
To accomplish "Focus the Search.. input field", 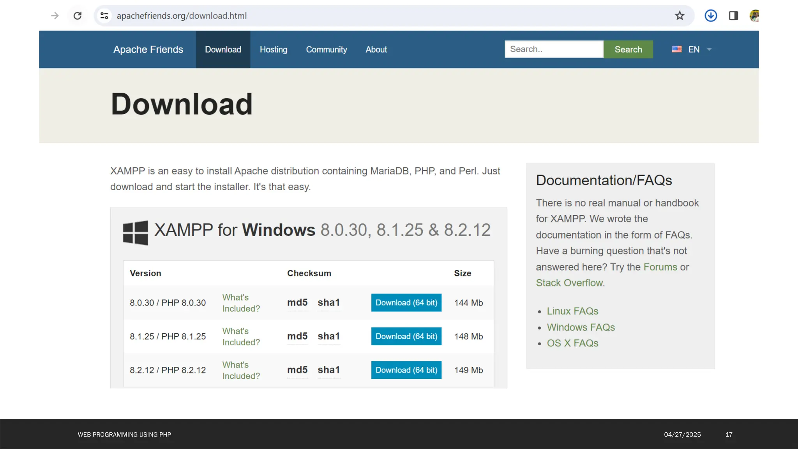I will tap(554, 49).
